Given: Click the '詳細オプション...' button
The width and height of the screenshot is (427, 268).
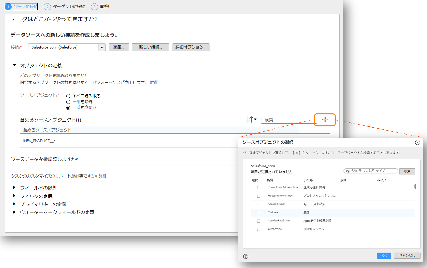Looking at the screenshot, I should 191,47.
